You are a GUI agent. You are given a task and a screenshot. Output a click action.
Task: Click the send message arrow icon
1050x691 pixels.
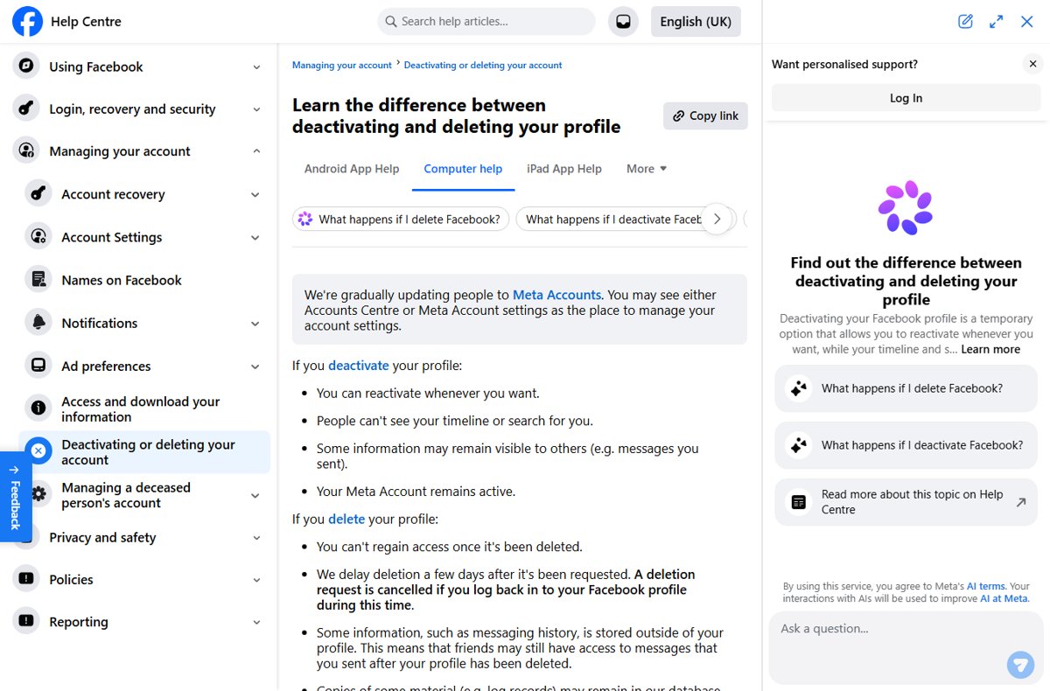tap(1020, 664)
